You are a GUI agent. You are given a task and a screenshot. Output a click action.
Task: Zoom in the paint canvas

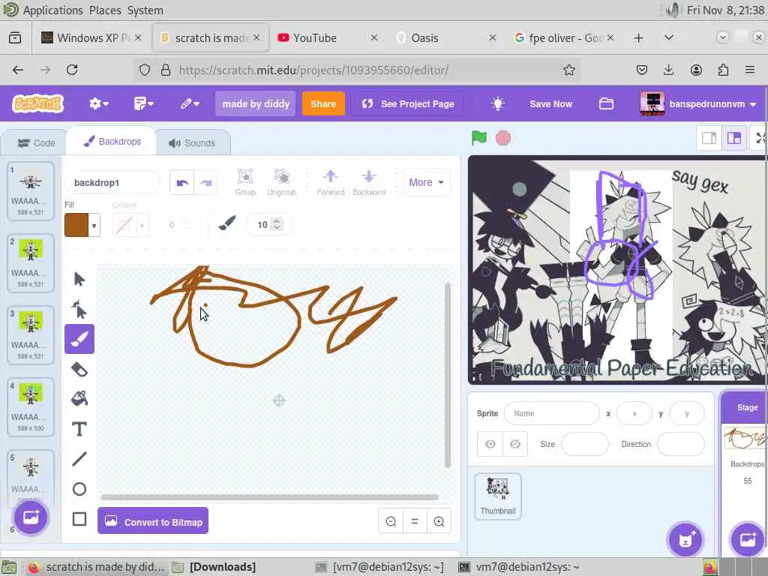coord(439,522)
